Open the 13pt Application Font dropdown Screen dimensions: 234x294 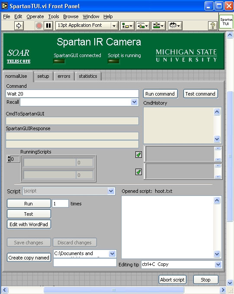[x=87, y=26]
